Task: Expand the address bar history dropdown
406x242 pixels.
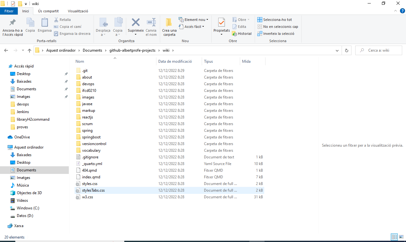Action: (337, 50)
